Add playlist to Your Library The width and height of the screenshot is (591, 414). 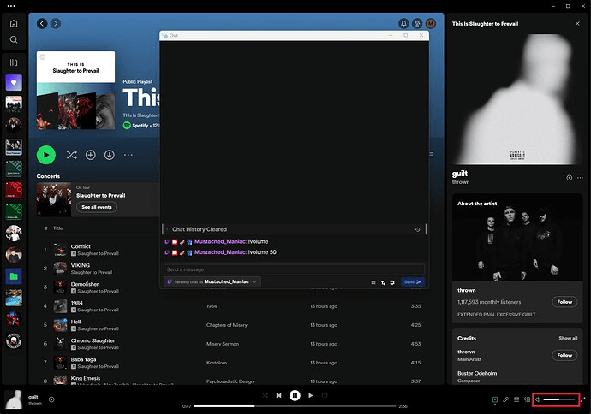point(91,155)
